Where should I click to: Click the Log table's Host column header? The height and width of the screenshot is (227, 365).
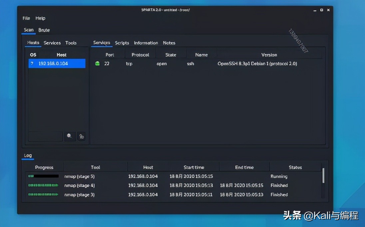[x=148, y=167]
